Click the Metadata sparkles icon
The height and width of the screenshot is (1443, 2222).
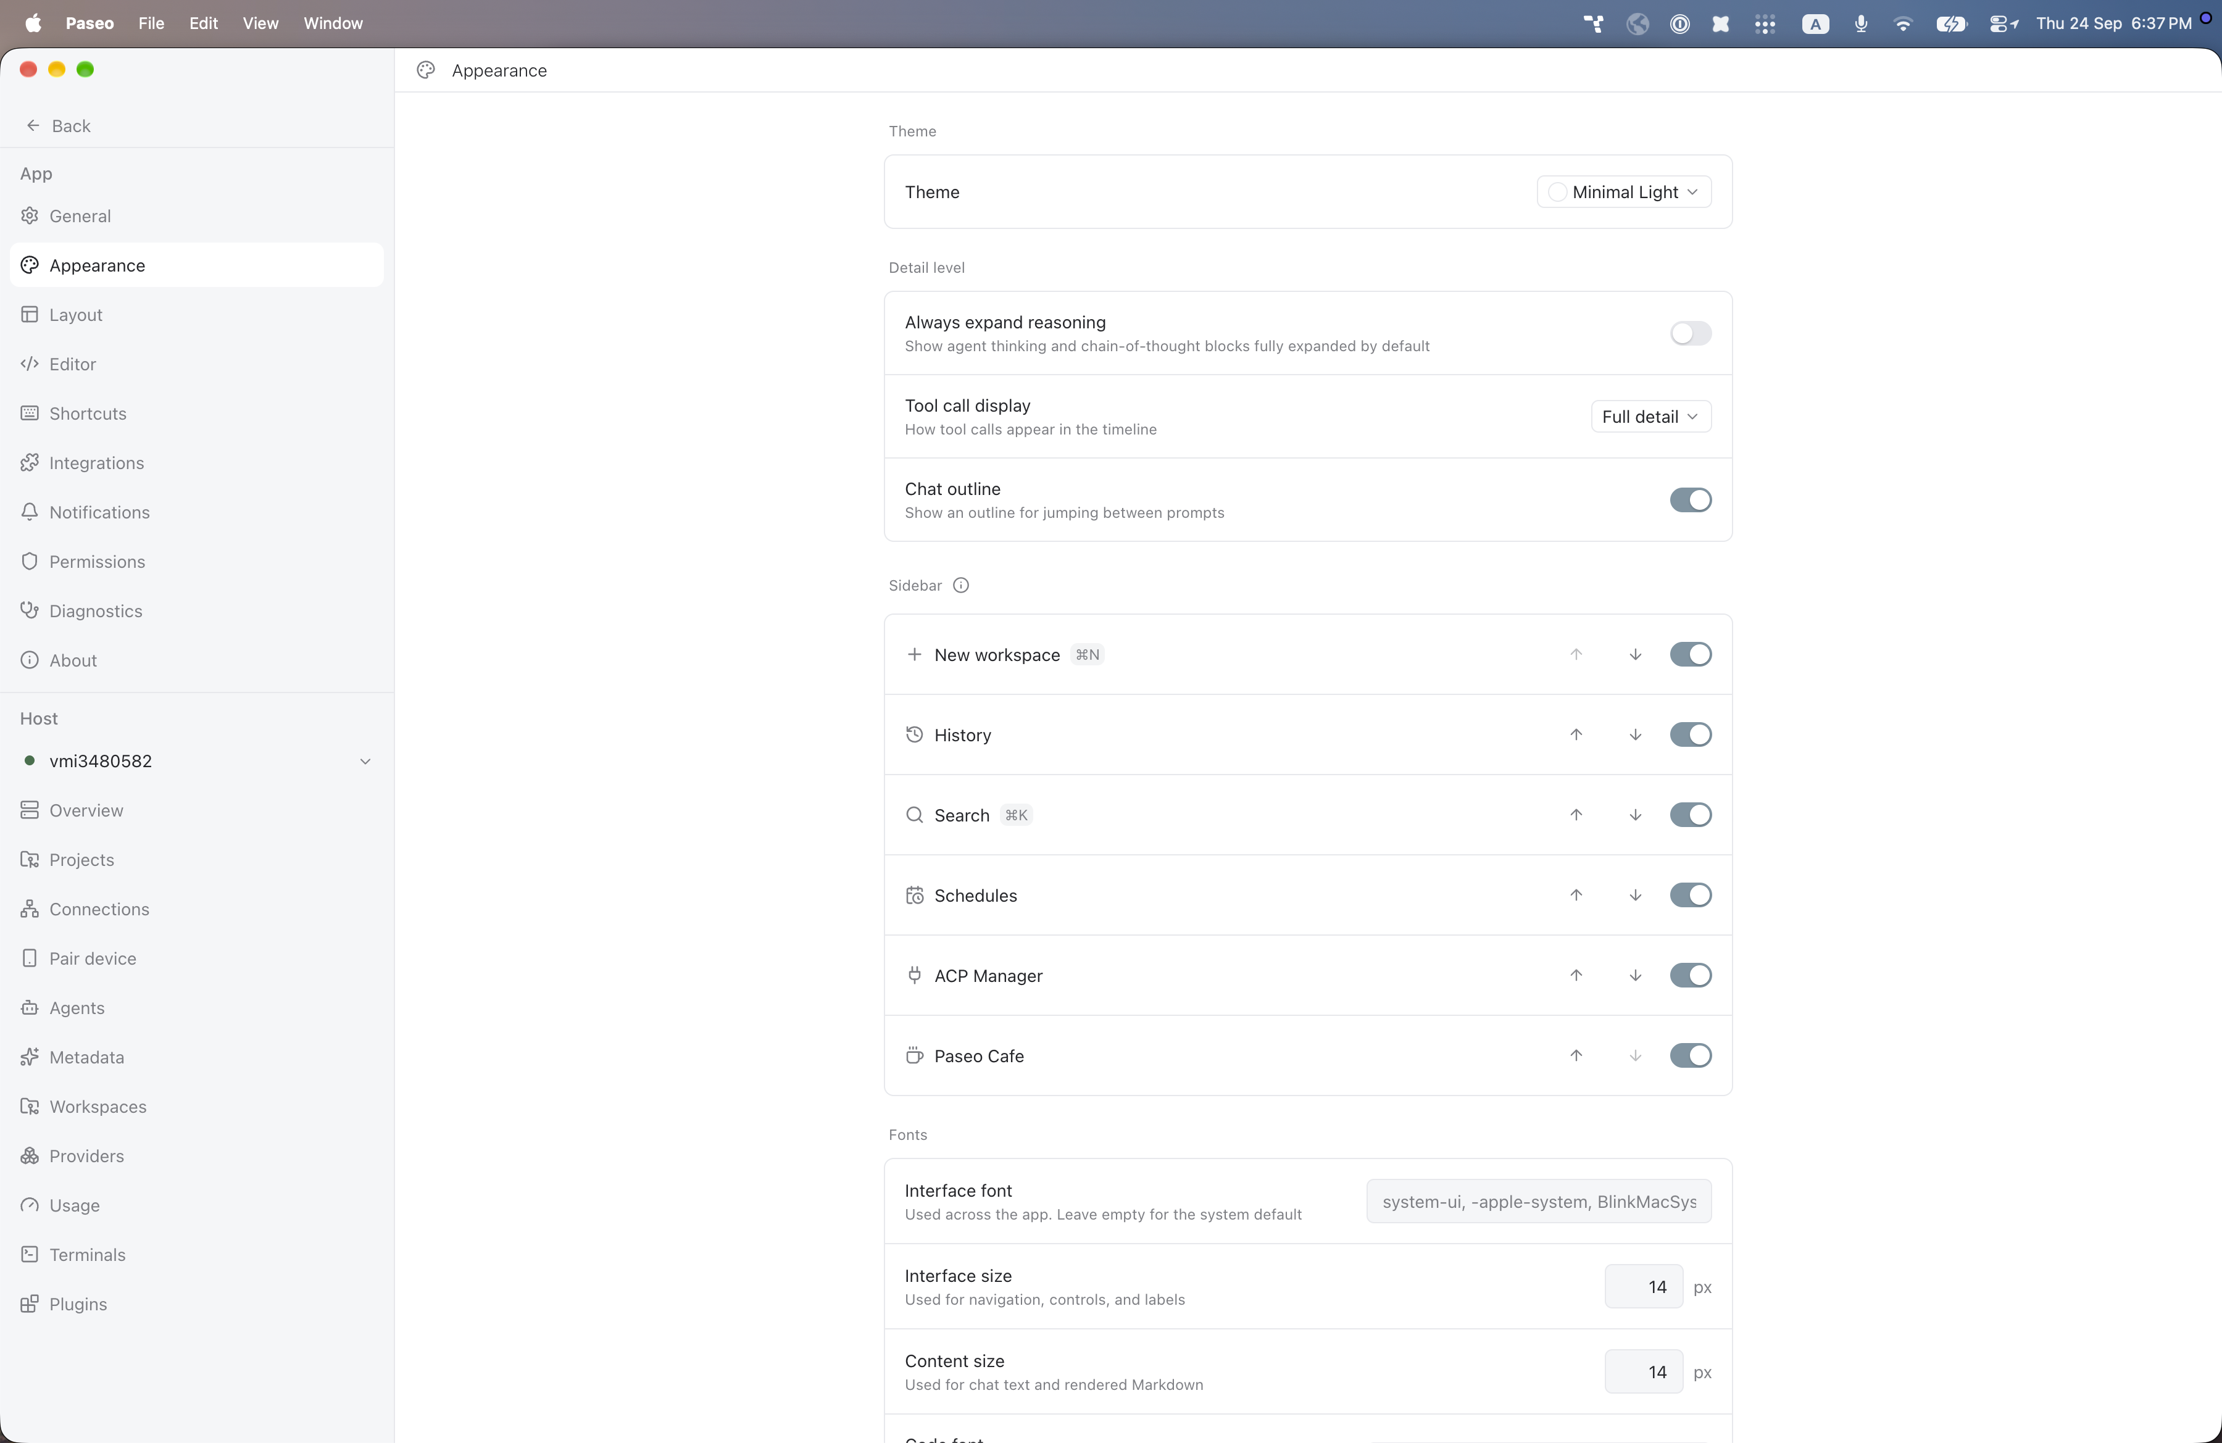30,1057
